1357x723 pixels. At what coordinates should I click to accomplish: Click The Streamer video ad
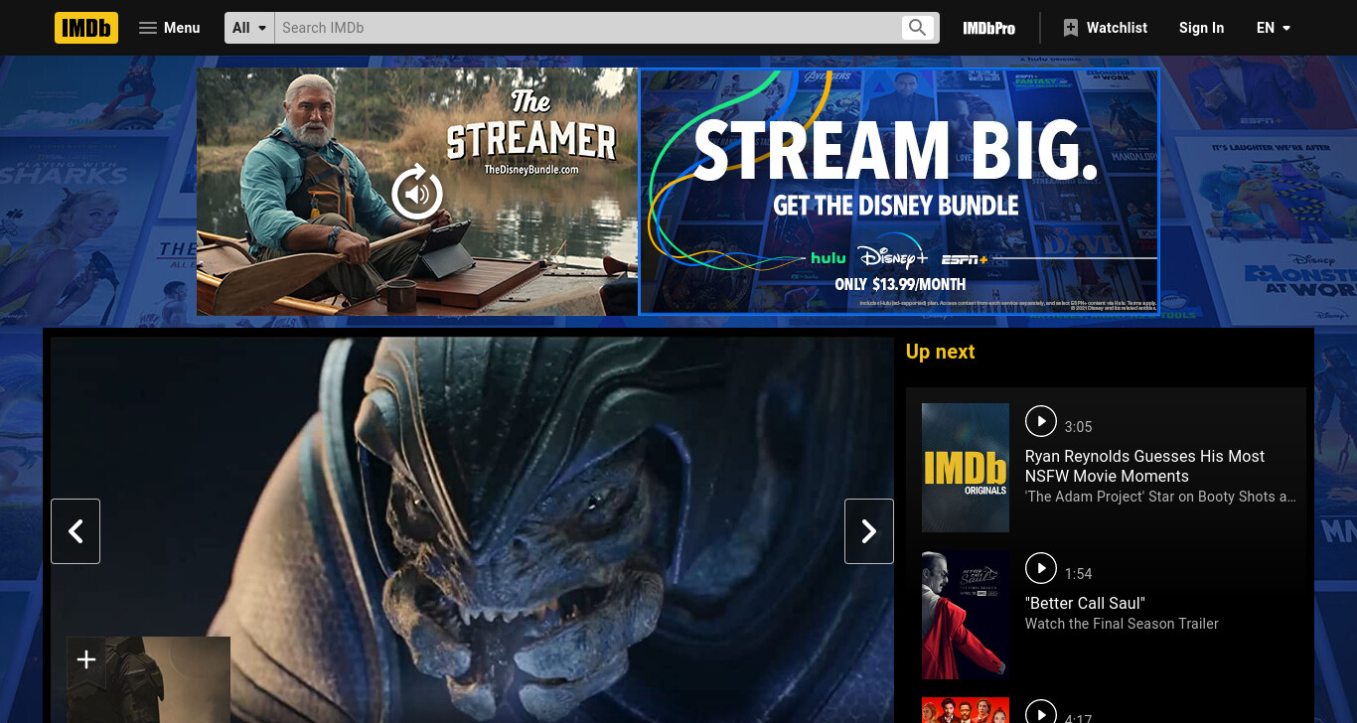click(x=417, y=192)
